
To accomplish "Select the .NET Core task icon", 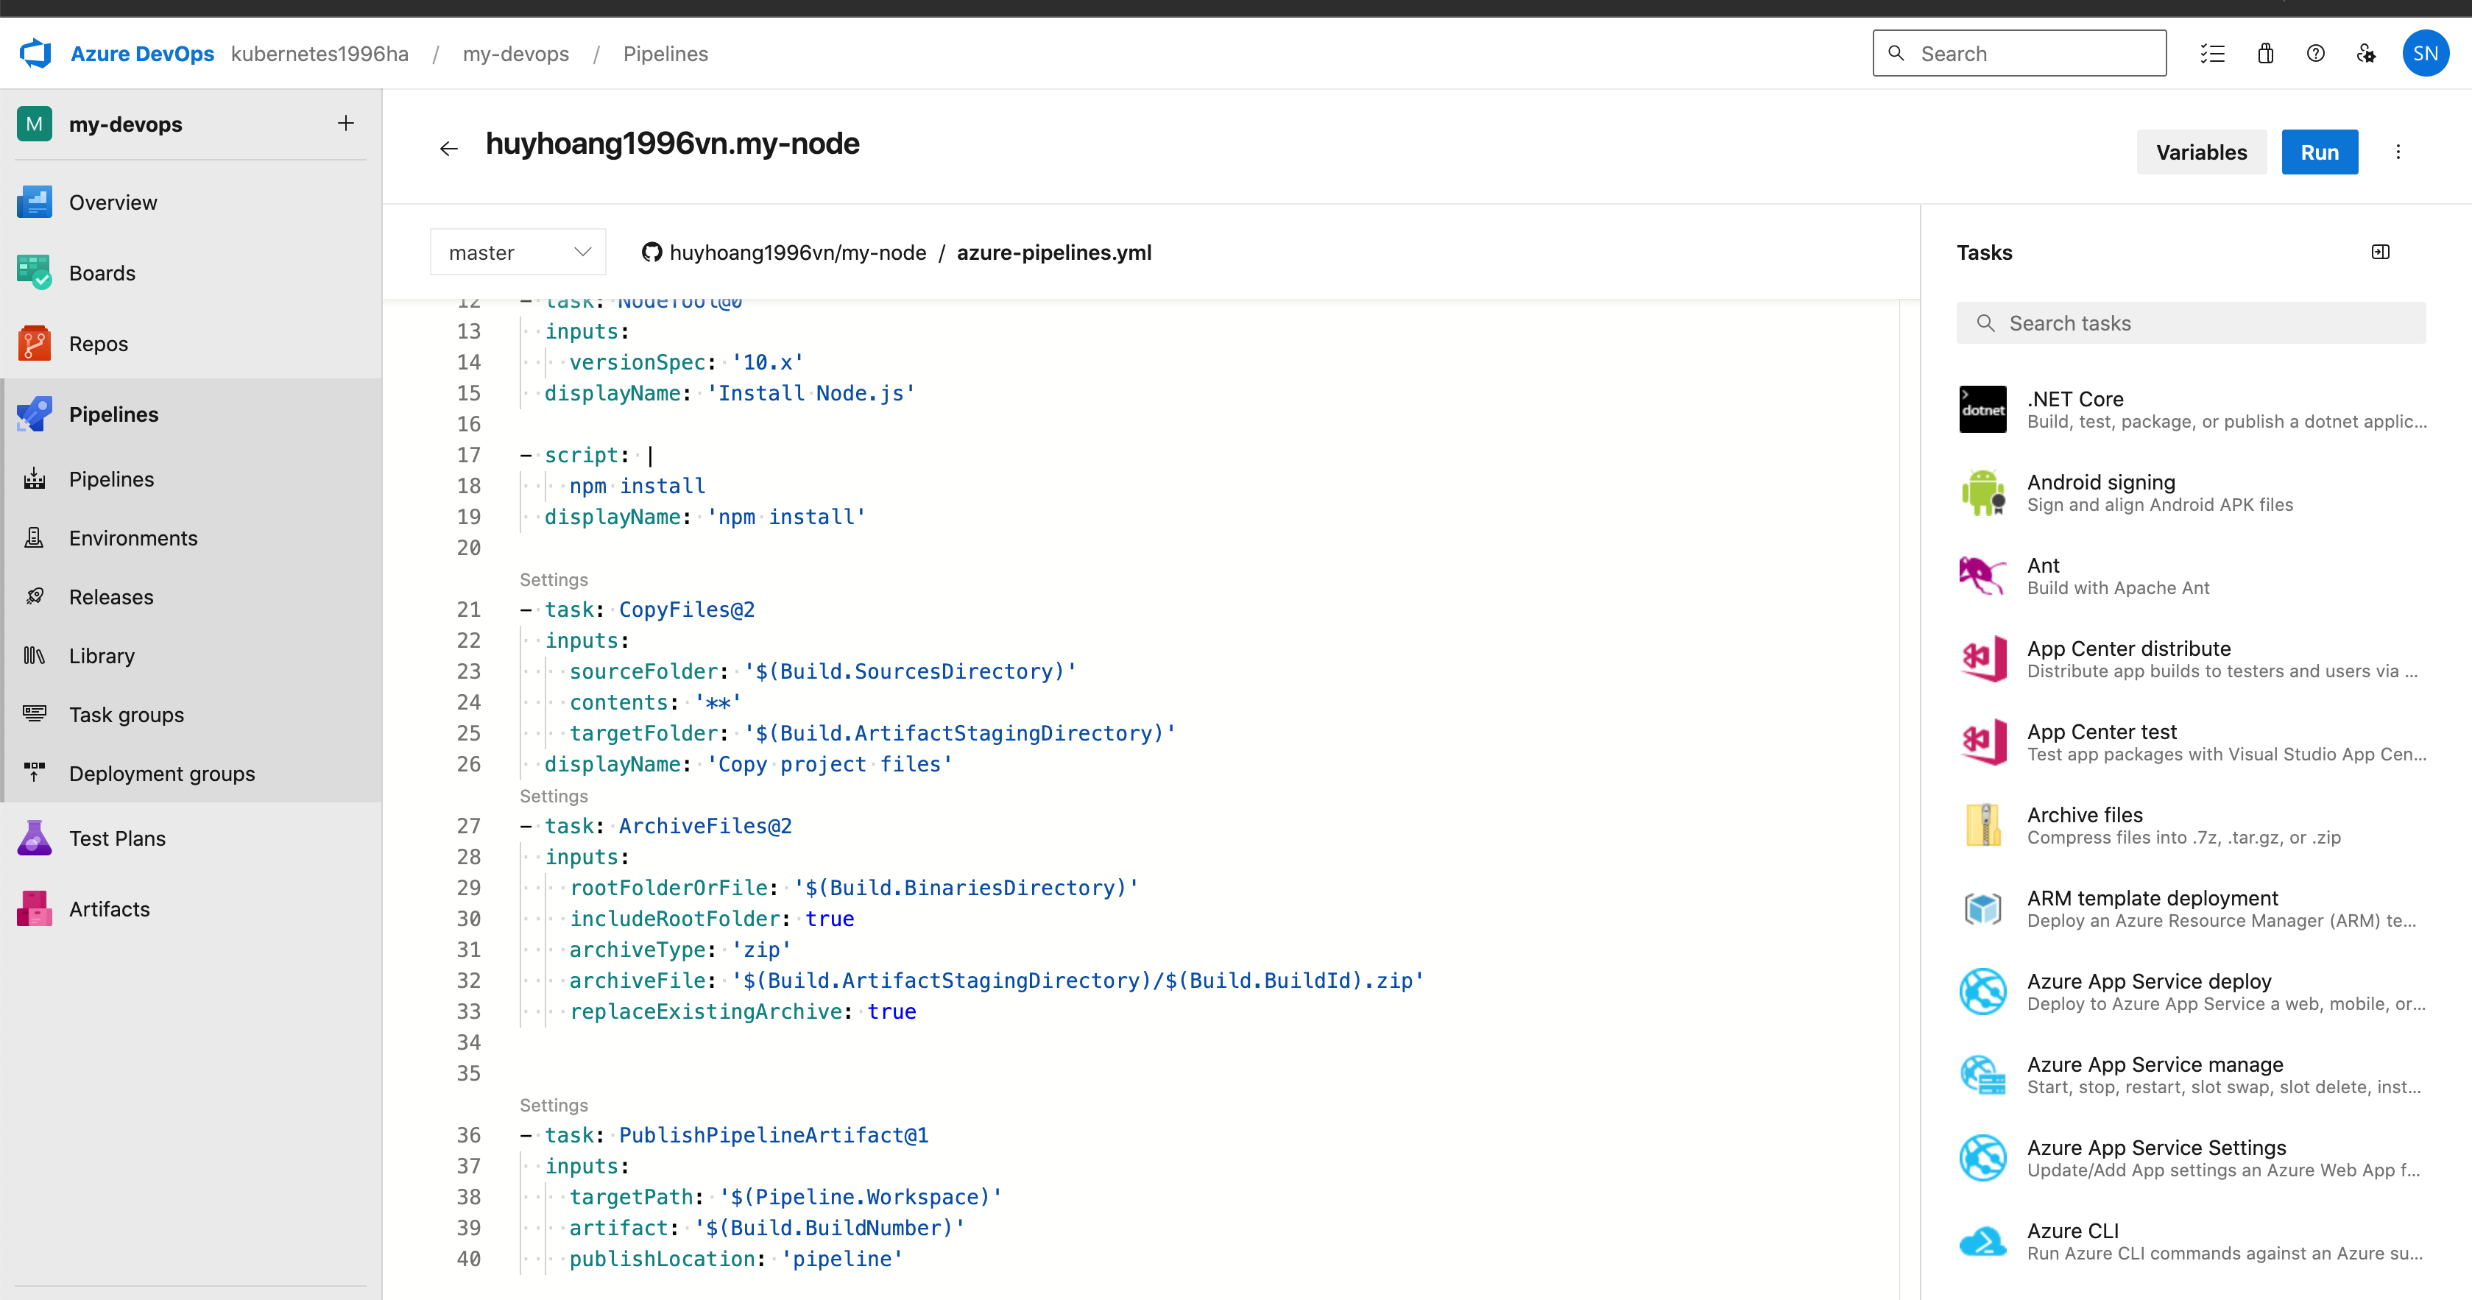I will point(1982,410).
